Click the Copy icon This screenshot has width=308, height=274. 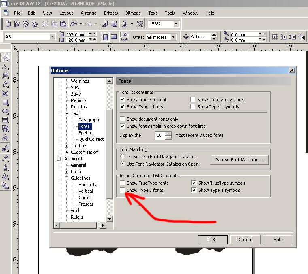(54, 24)
